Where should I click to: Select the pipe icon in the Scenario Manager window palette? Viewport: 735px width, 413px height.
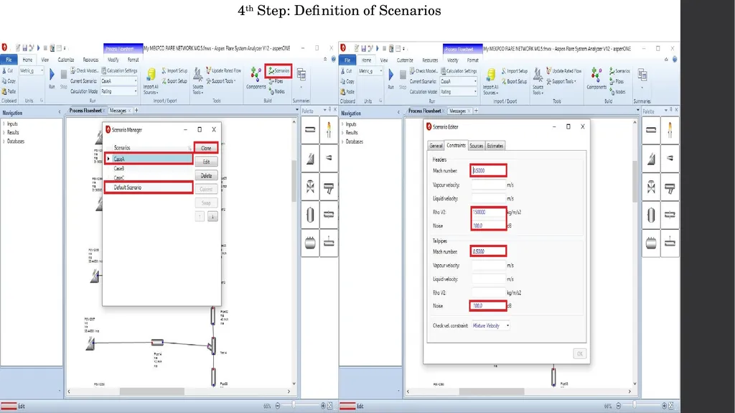coord(310,129)
